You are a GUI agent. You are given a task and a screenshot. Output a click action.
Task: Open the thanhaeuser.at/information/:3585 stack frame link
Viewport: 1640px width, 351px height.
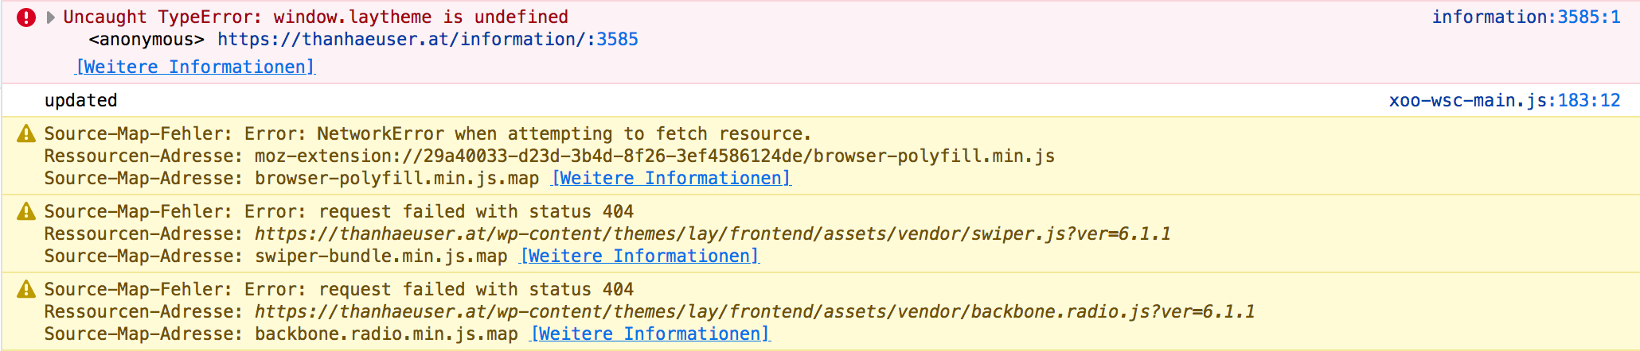point(428,40)
